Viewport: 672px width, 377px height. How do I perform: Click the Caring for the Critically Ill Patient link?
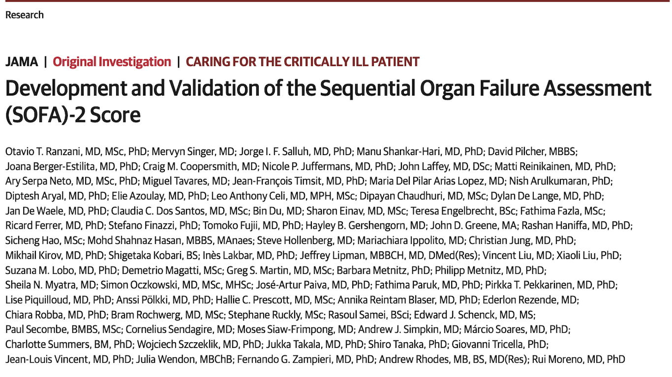pos(303,62)
